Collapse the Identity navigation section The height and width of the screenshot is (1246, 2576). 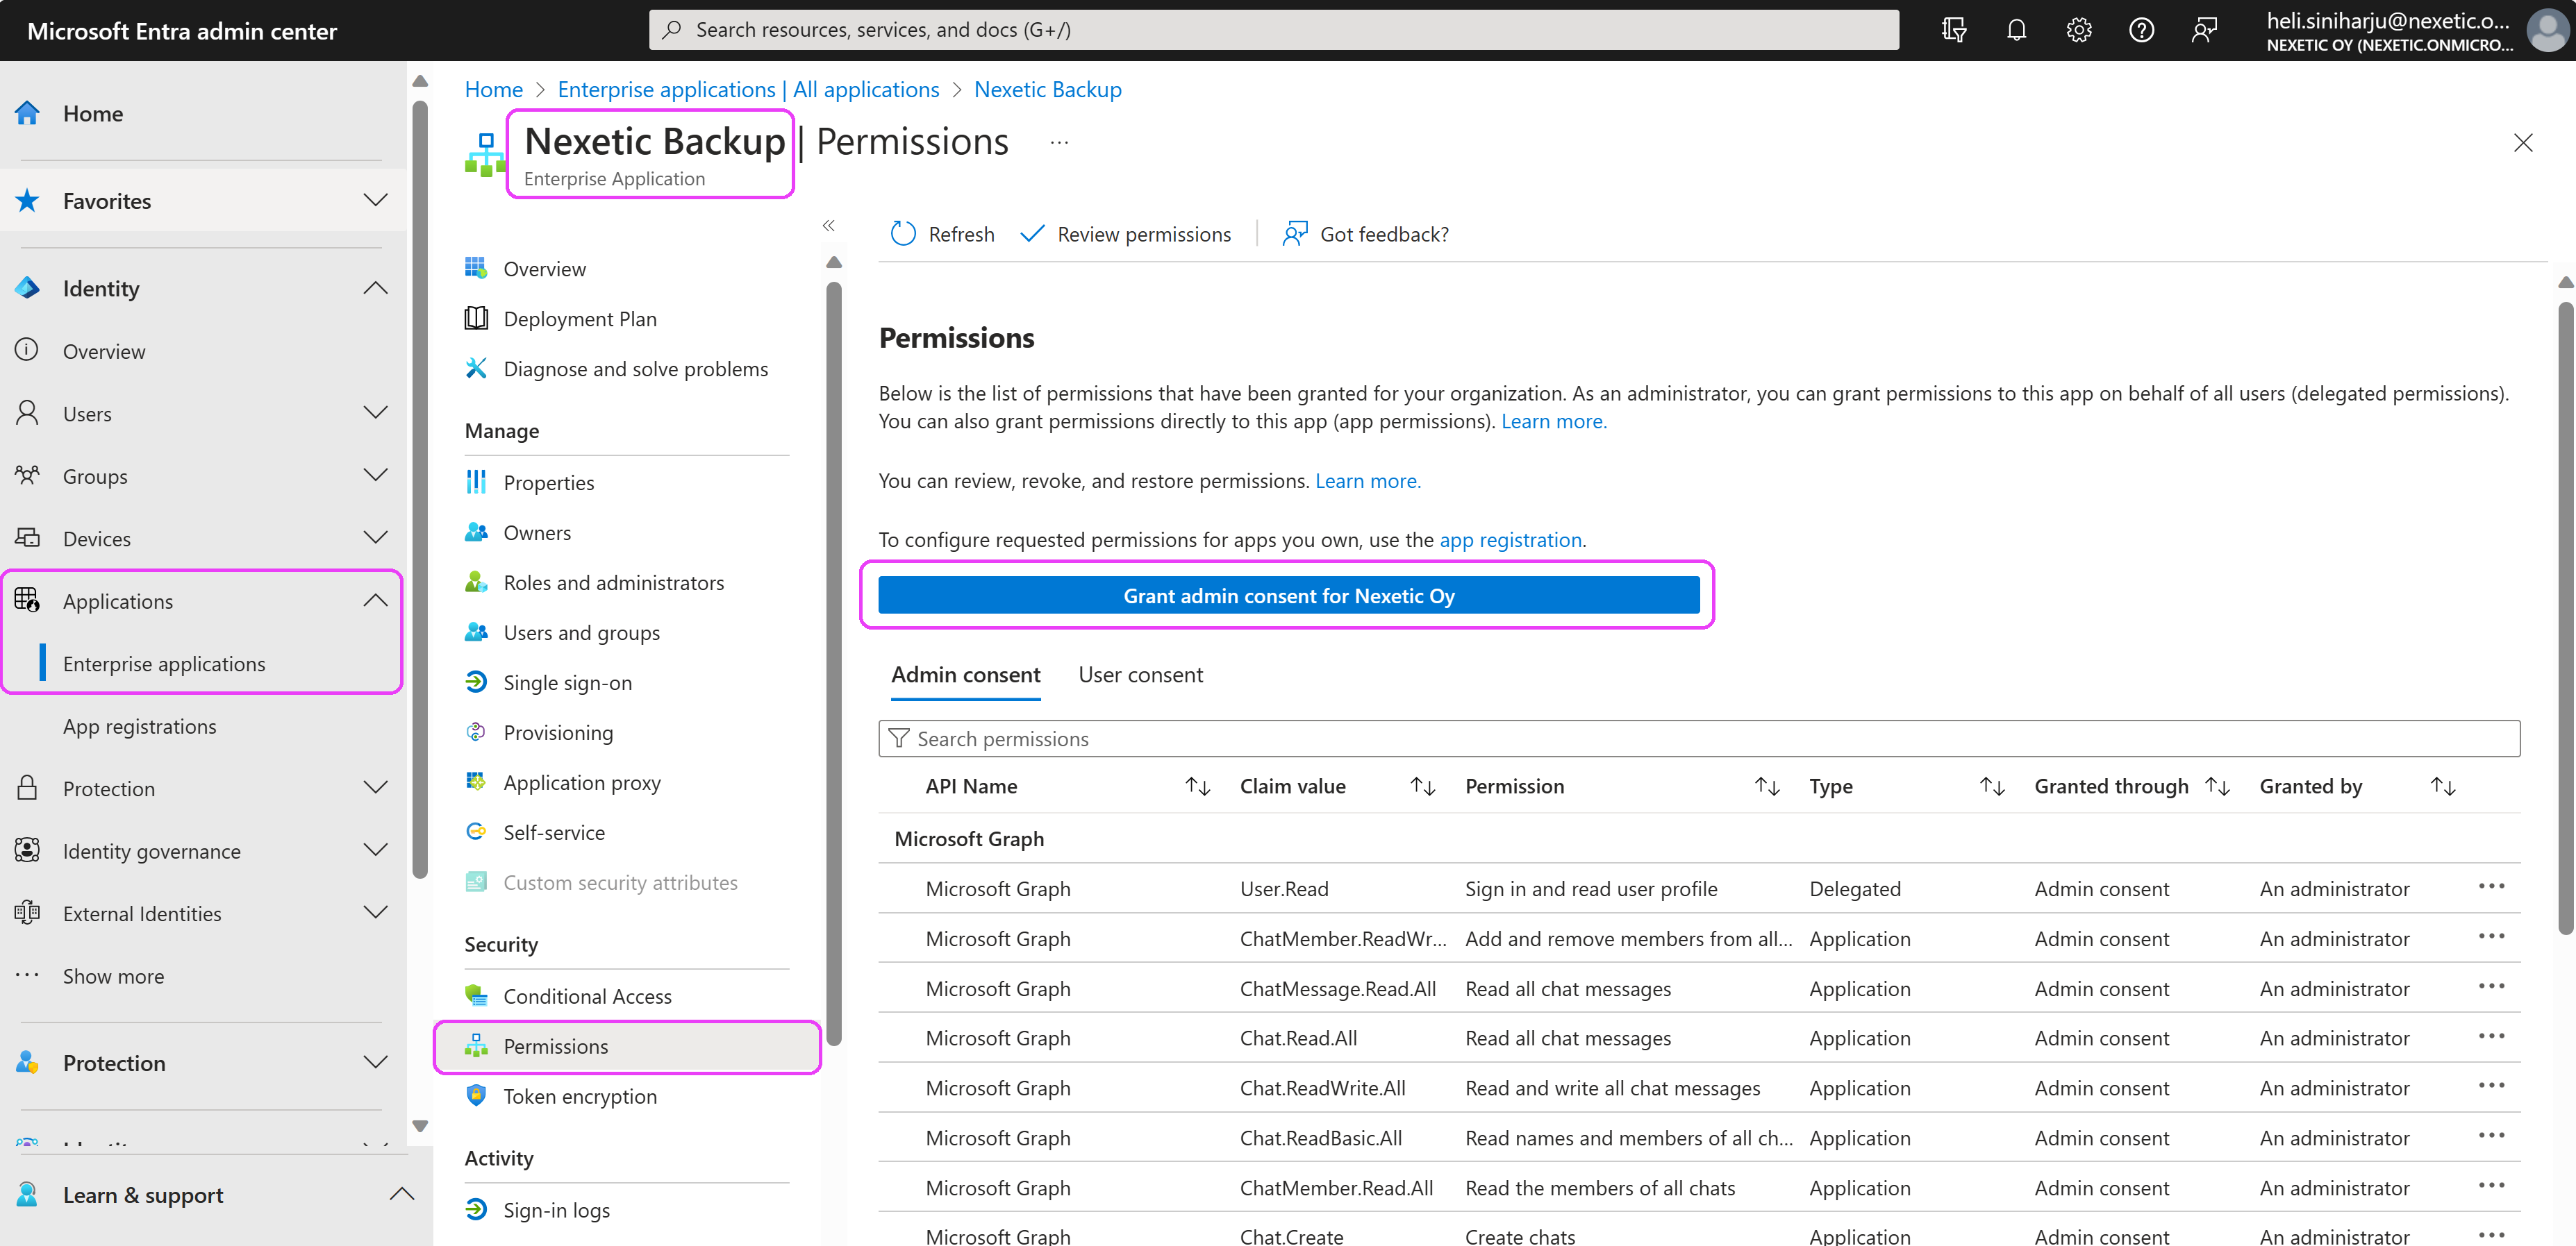click(376, 288)
